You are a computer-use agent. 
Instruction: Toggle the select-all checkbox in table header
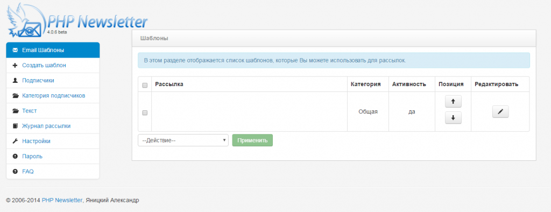(145, 85)
